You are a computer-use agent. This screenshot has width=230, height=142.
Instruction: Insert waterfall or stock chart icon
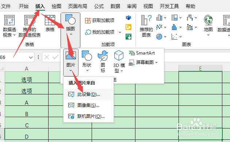(x=190, y=18)
